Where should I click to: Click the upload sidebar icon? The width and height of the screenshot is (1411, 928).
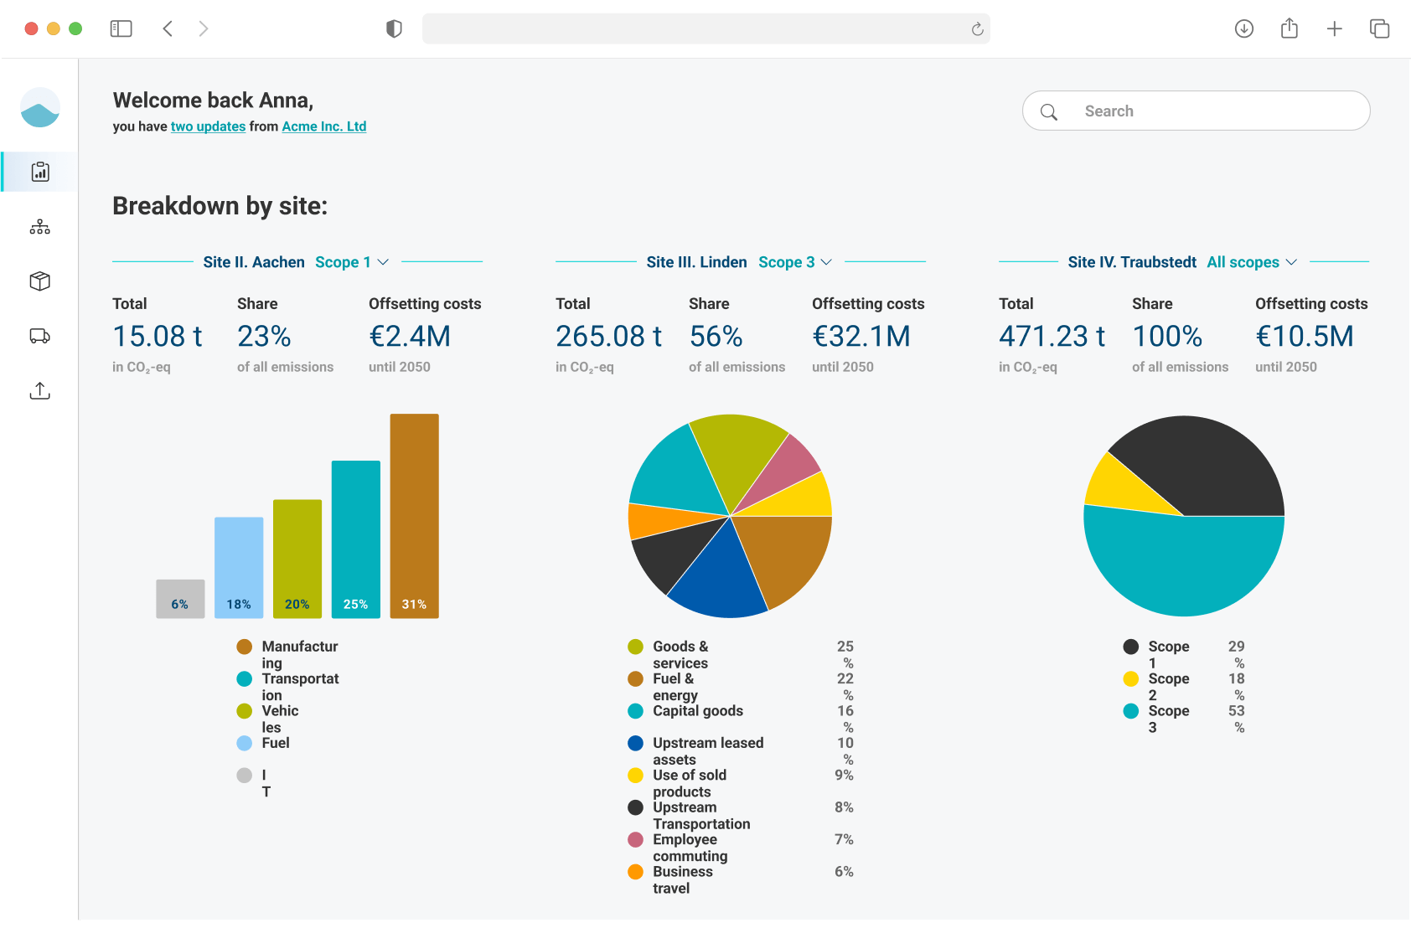(x=40, y=390)
